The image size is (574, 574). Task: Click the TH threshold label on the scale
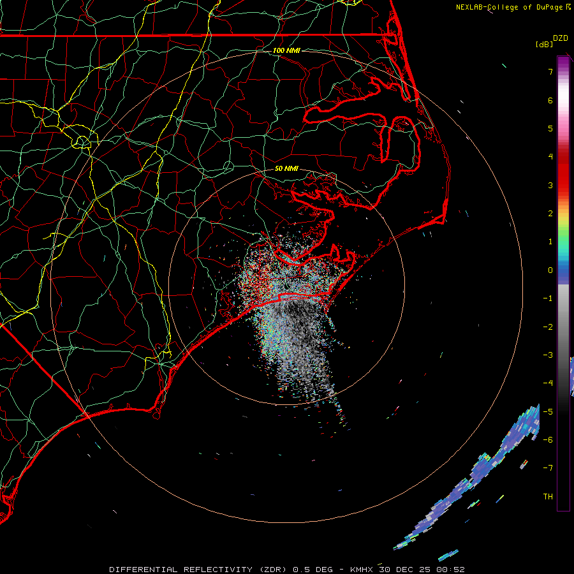point(548,497)
